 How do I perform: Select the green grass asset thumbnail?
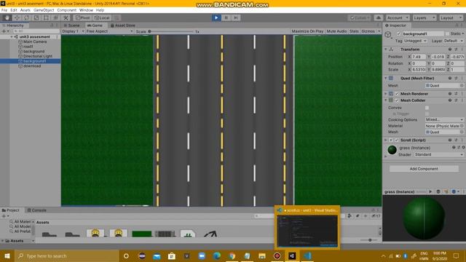pyautogui.click(x=141, y=234)
